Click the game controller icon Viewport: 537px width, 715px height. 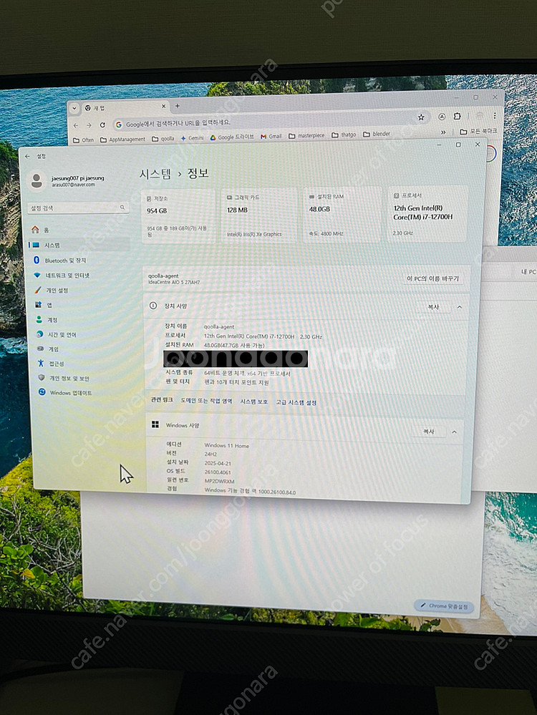(x=40, y=349)
